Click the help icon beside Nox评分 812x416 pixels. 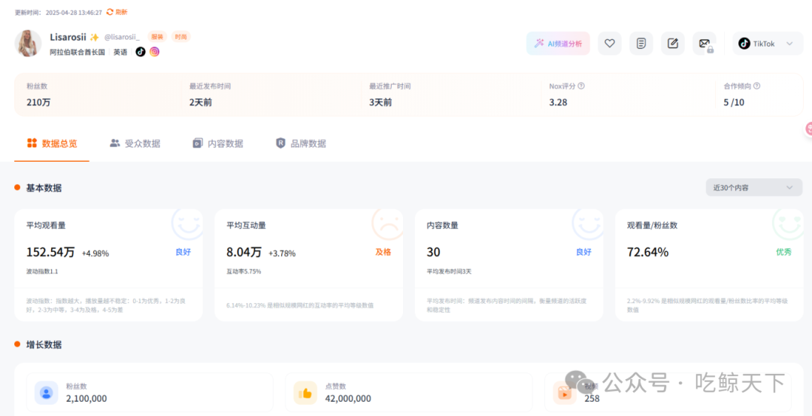[581, 87]
